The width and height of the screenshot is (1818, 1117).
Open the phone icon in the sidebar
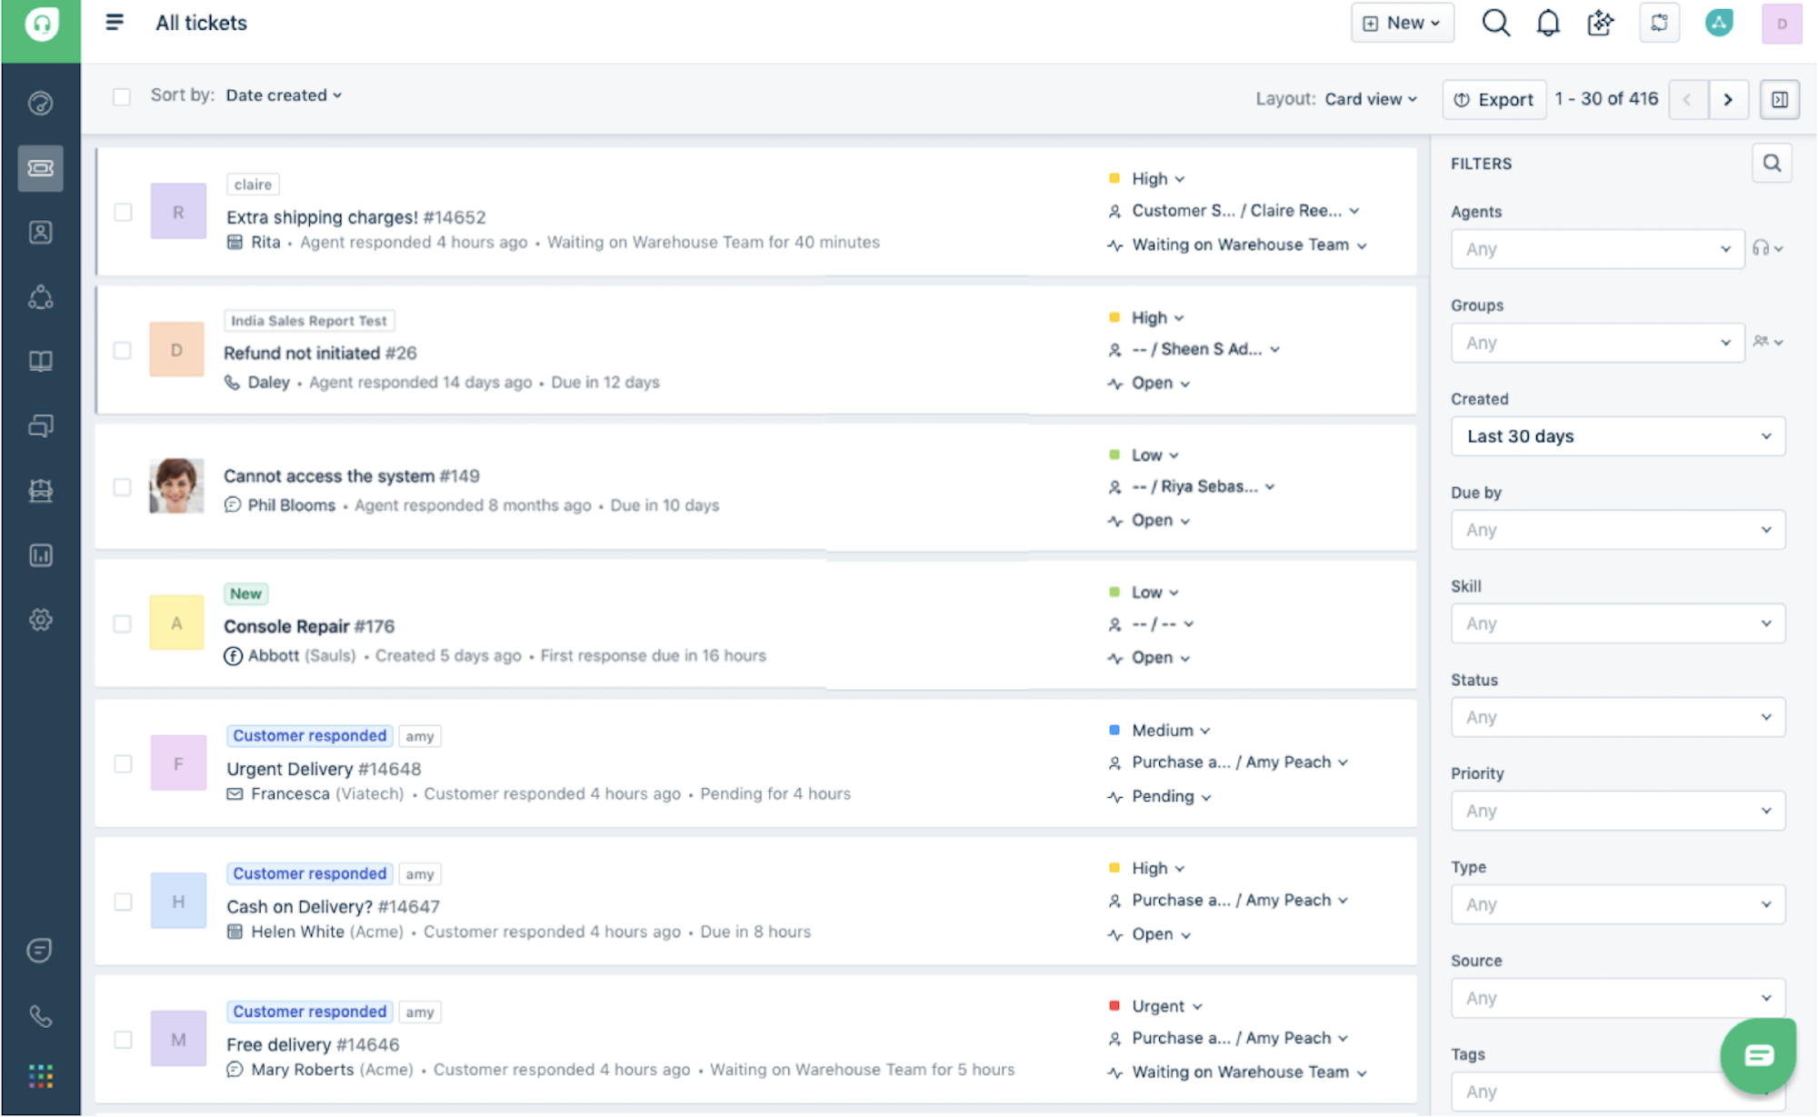pos(40,1015)
